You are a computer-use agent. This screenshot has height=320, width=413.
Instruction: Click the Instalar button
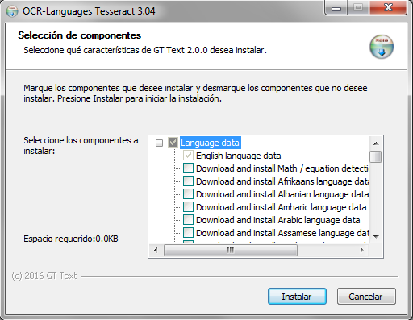coord(297,297)
